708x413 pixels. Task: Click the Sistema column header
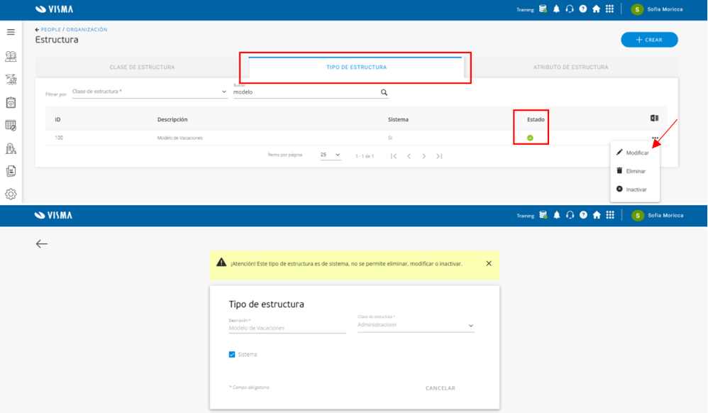click(398, 120)
